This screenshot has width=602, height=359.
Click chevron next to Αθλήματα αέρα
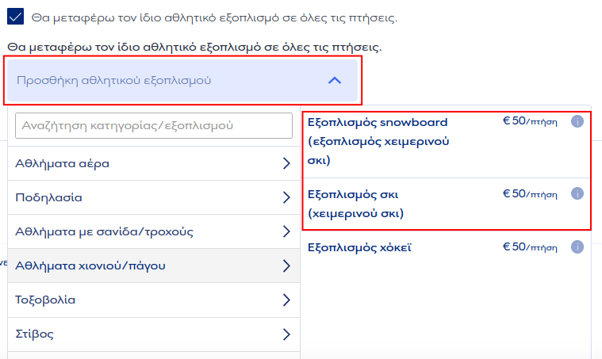pyautogui.click(x=286, y=164)
